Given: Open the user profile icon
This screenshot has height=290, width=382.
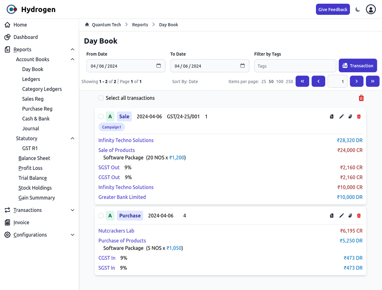Looking at the screenshot, I should [x=371, y=9].
